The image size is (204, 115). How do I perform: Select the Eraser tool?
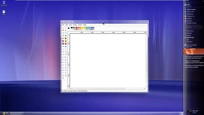pyautogui.click(x=63, y=30)
